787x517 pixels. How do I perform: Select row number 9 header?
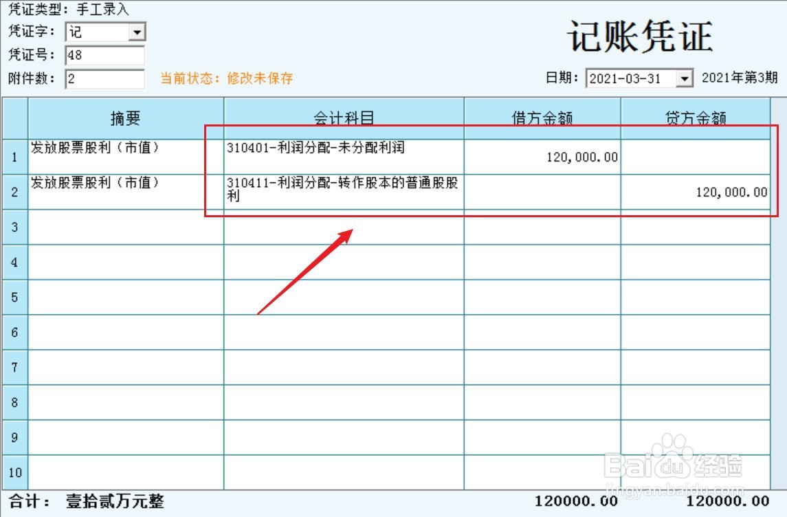15,438
